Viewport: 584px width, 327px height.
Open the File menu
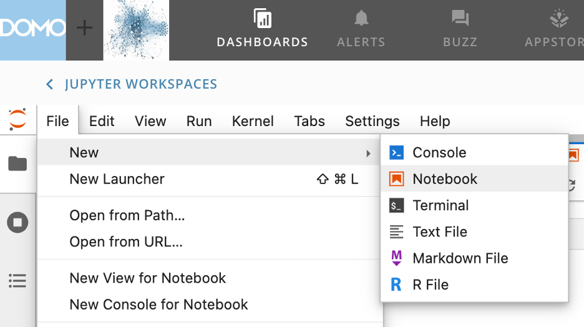(x=58, y=121)
